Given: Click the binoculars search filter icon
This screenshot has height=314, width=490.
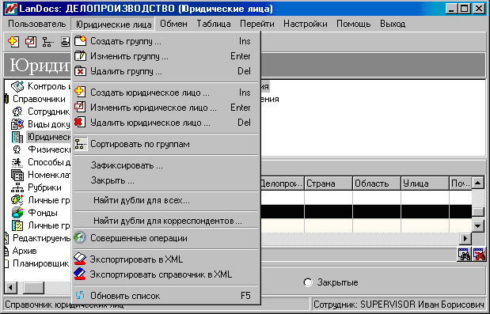Looking at the screenshot, I should pyautogui.click(x=465, y=255).
